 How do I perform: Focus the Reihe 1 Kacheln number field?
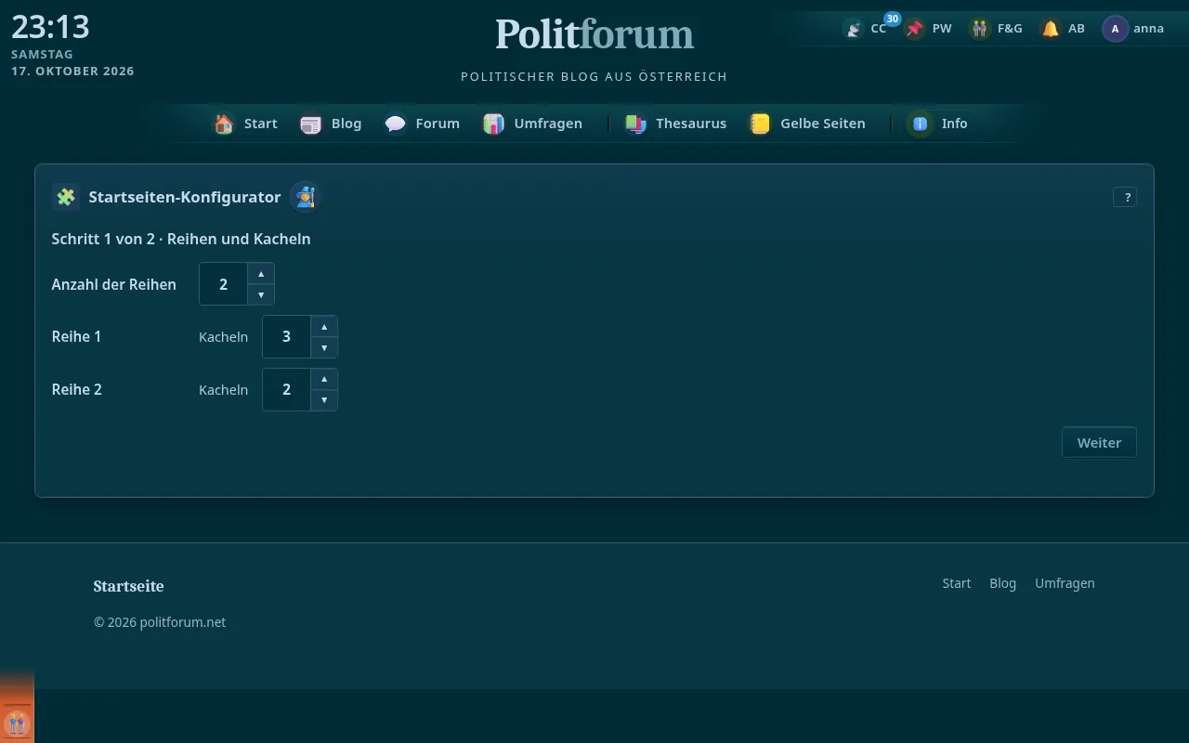(287, 337)
